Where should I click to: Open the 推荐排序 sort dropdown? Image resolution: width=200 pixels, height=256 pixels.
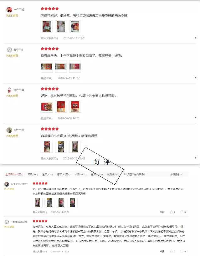pos(176,175)
